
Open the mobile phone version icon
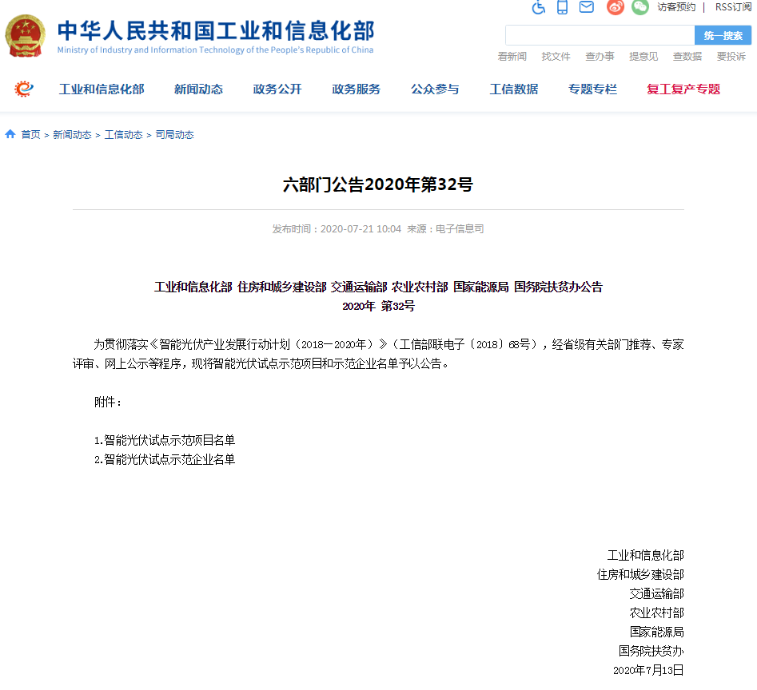click(x=562, y=7)
